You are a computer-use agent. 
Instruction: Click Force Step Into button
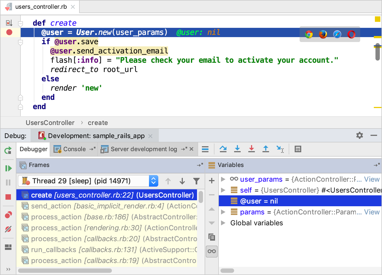[x=252, y=149]
